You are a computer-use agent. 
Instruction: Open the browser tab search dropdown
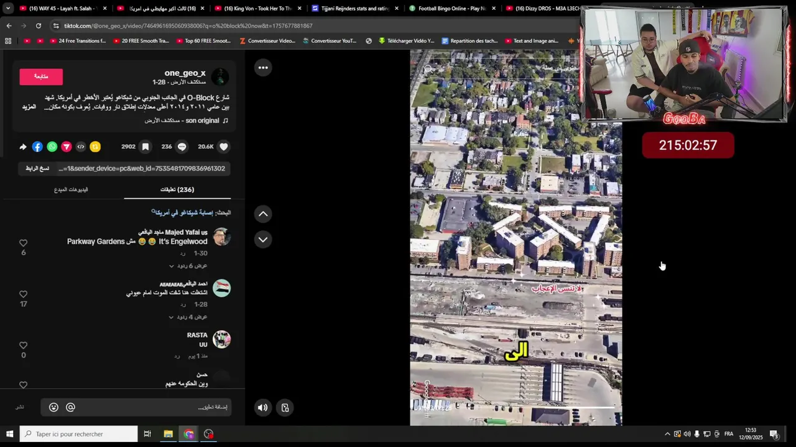coord(7,9)
